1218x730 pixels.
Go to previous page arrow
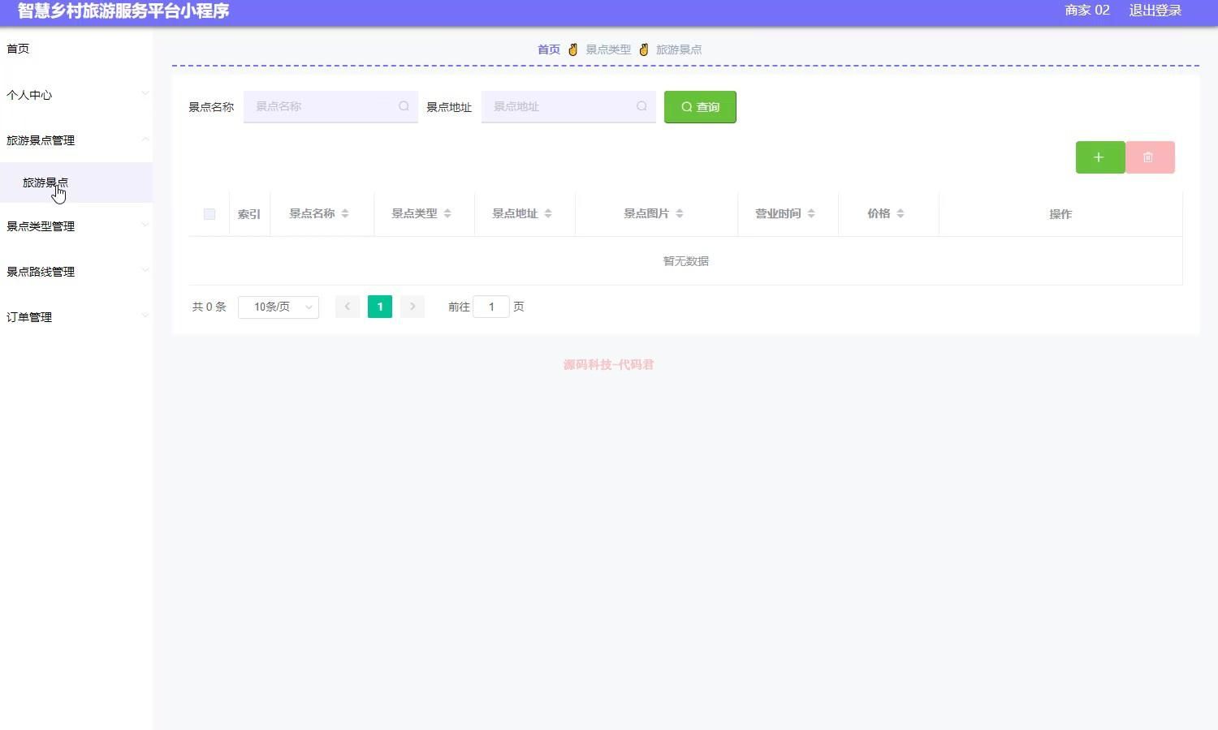(x=348, y=307)
